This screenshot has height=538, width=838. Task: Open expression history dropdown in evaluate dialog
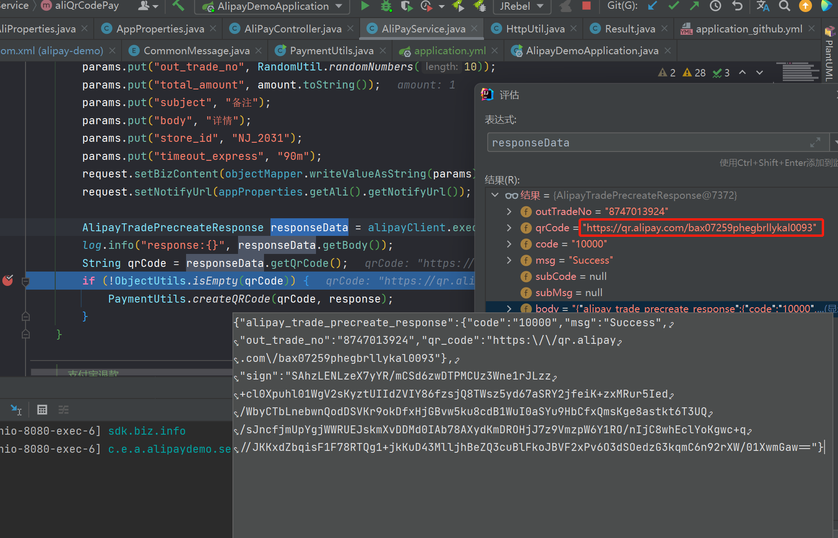pyautogui.click(x=834, y=143)
